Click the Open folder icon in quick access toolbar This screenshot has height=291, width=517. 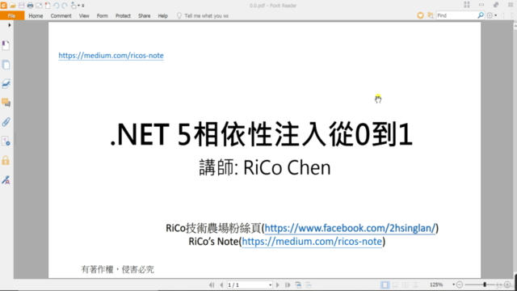(x=13, y=6)
